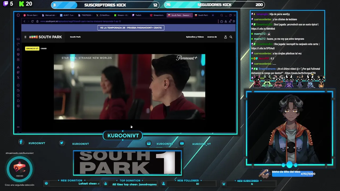This screenshot has height=191, width=340.
Task: Go back with browser back arrow
Action: (x=24, y=21)
